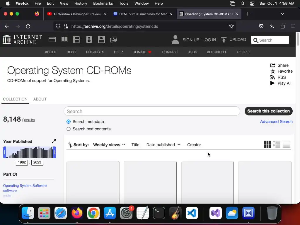Open the Web (Wayback) media icon
300x225 pixels.
click(52, 40)
